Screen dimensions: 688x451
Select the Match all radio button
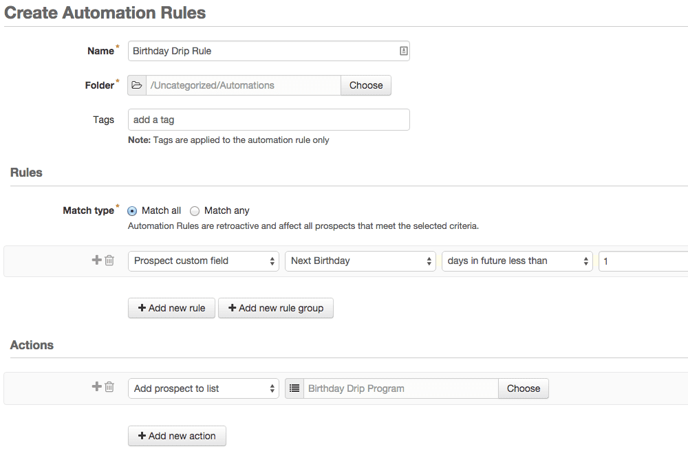[133, 211]
